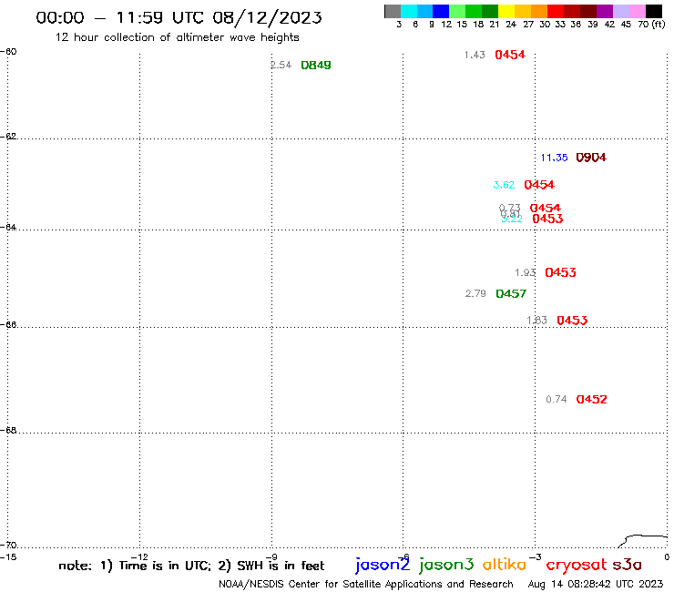Click the legend tick label '24'
This screenshot has height=592, width=674.
pyautogui.click(x=511, y=25)
